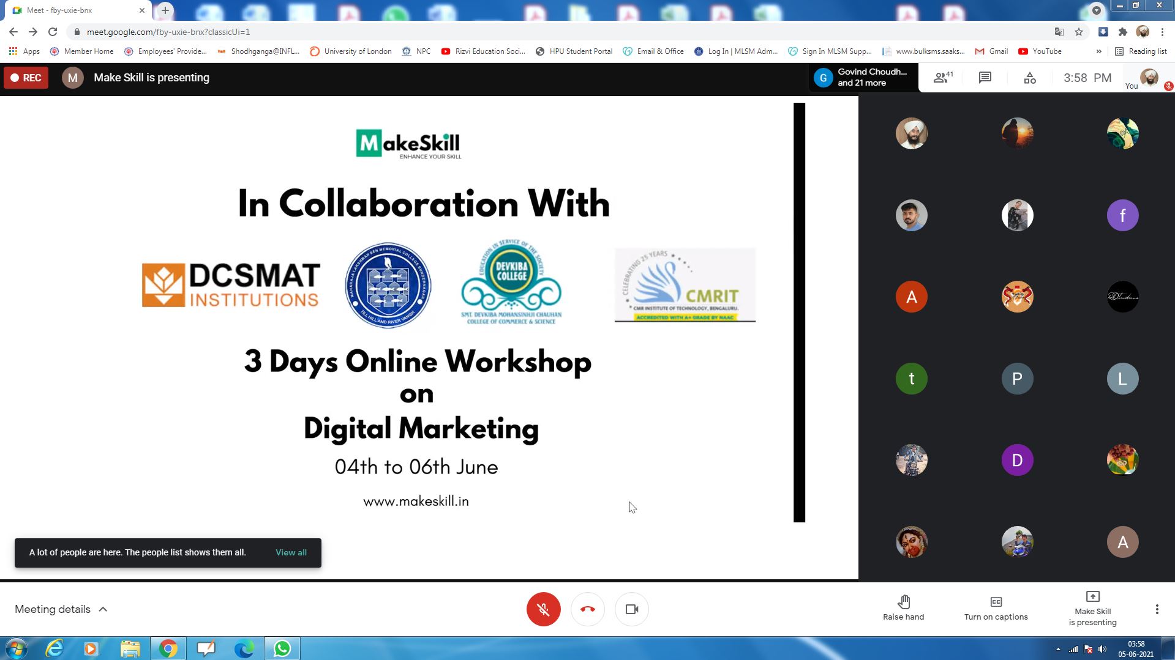
Task: Open NPC bookmark
Action: (416, 51)
